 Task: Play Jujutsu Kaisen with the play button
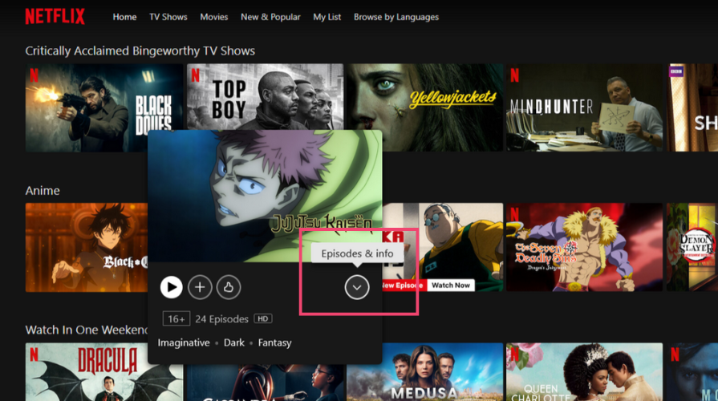171,287
